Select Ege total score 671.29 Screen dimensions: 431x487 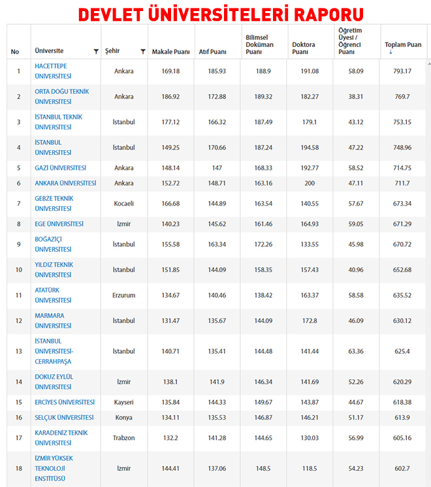(x=402, y=224)
